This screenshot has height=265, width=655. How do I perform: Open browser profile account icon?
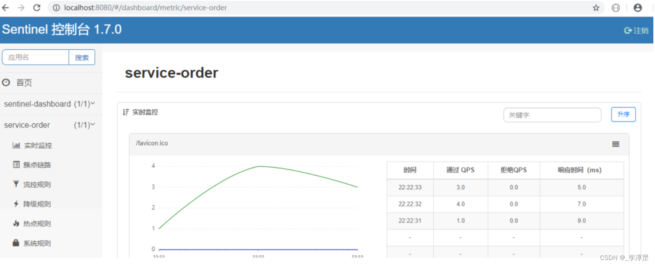click(x=638, y=8)
